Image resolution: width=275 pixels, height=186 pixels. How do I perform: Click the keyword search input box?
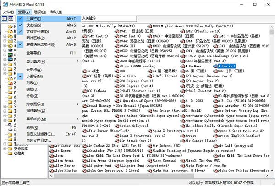pyautogui.click(x=109, y=19)
